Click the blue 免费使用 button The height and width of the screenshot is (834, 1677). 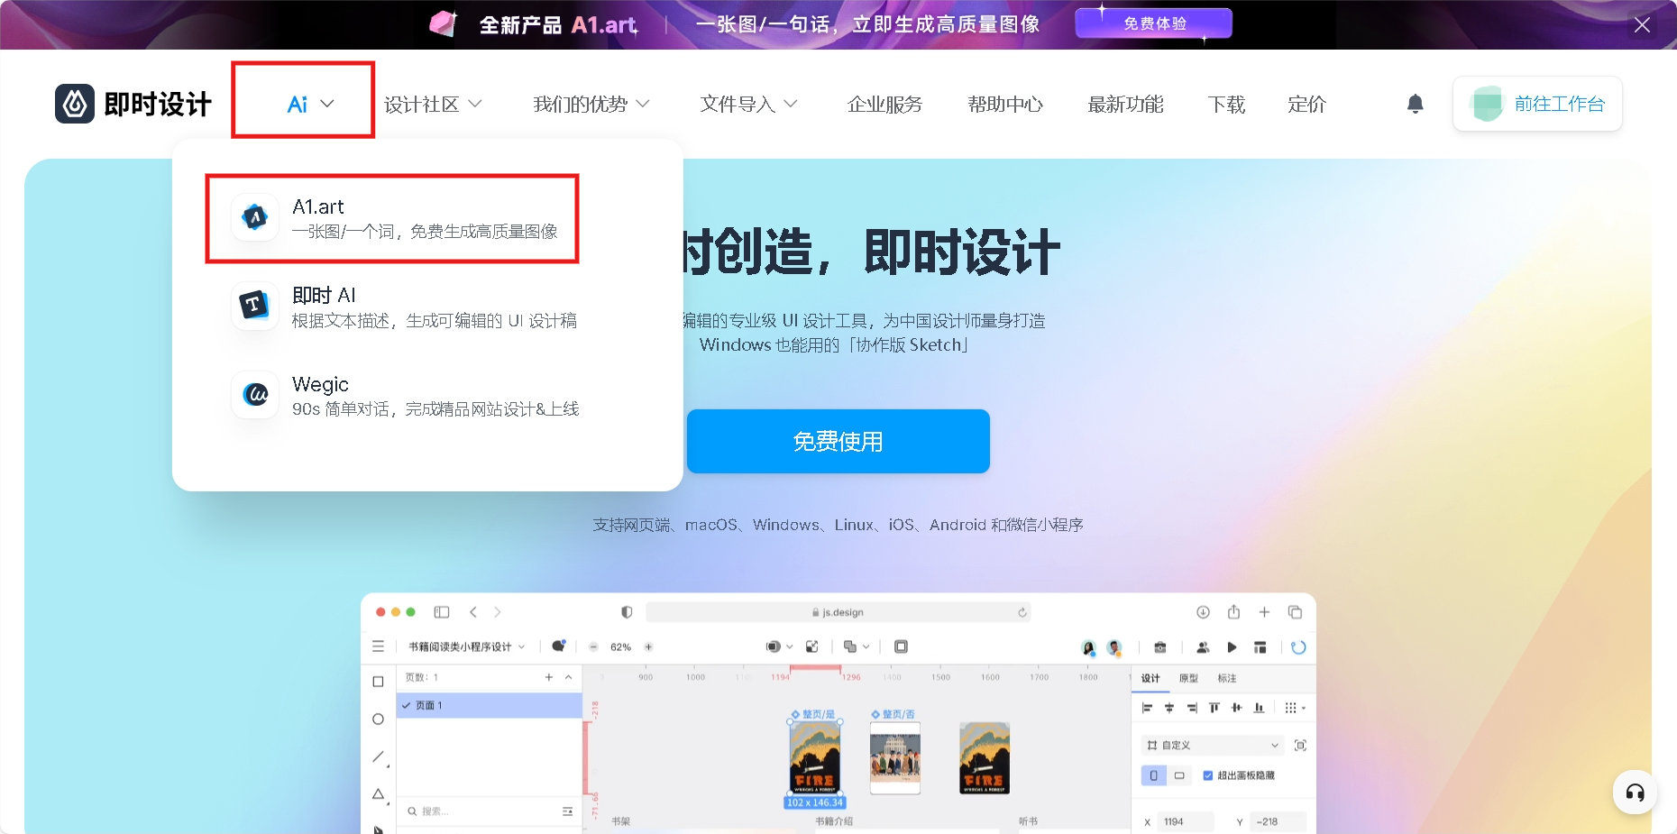click(838, 441)
